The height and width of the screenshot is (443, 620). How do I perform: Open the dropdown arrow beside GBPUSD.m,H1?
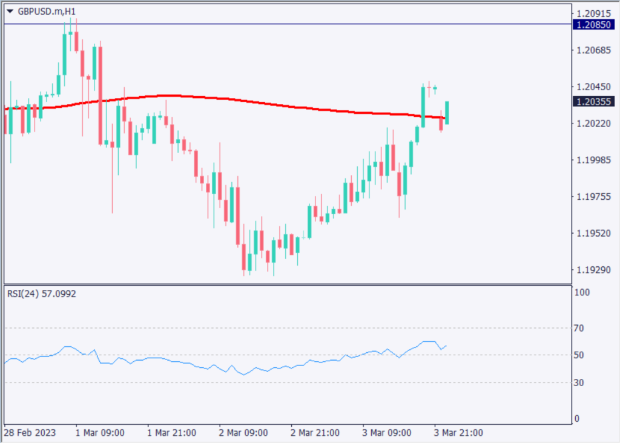click(10, 11)
